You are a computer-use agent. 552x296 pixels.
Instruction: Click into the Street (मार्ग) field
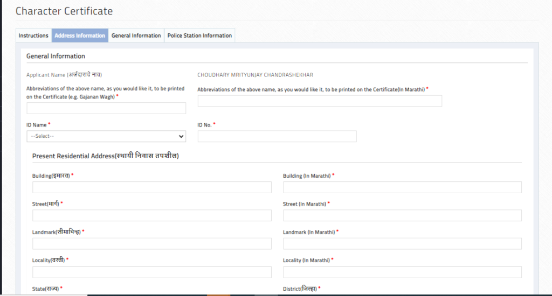point(151,215)
